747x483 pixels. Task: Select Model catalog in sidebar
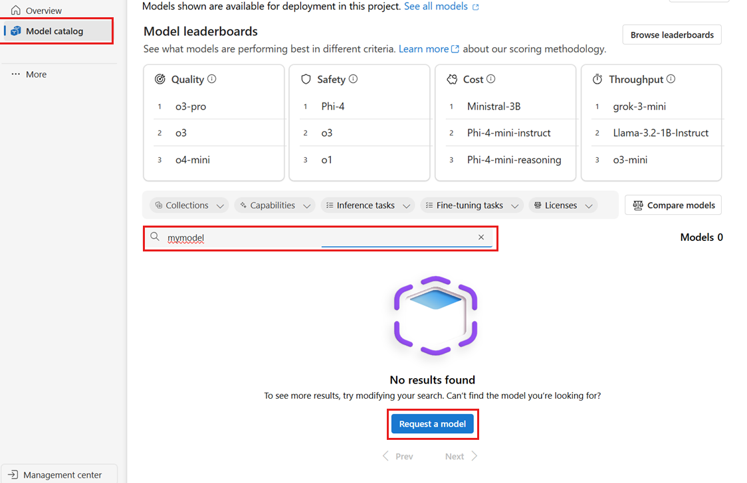tap(54, 31)
